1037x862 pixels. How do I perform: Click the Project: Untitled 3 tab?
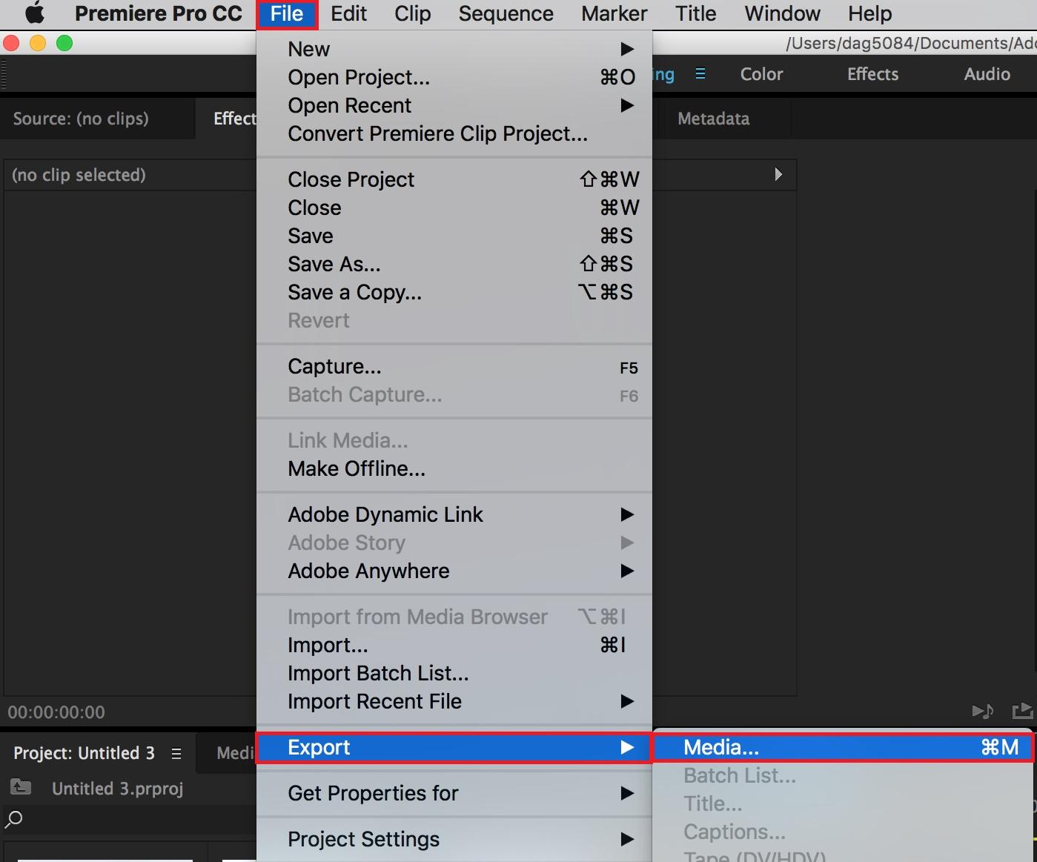pyautogui.click(x=84, y=753)
